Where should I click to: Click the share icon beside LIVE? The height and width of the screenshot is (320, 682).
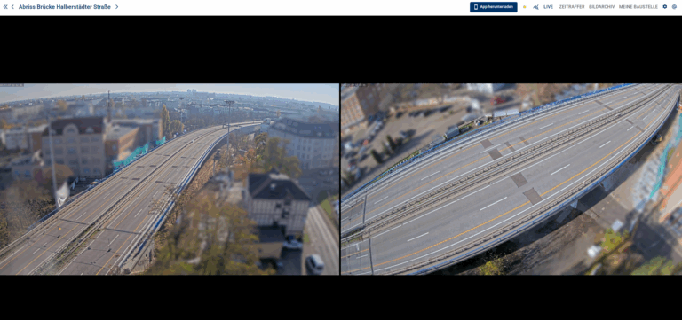tap(535, 7)
